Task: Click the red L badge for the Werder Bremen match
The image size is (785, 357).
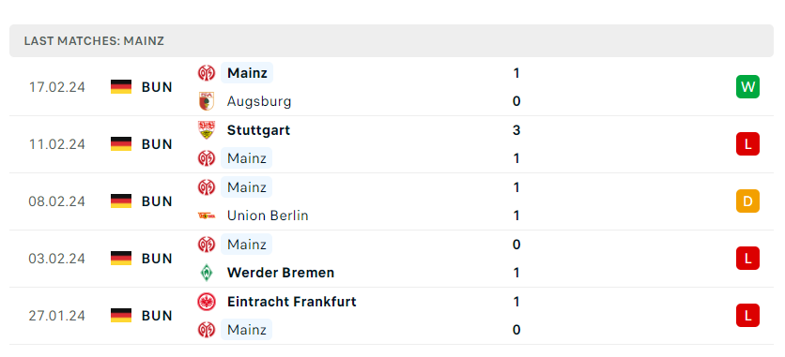Action: 747,259
